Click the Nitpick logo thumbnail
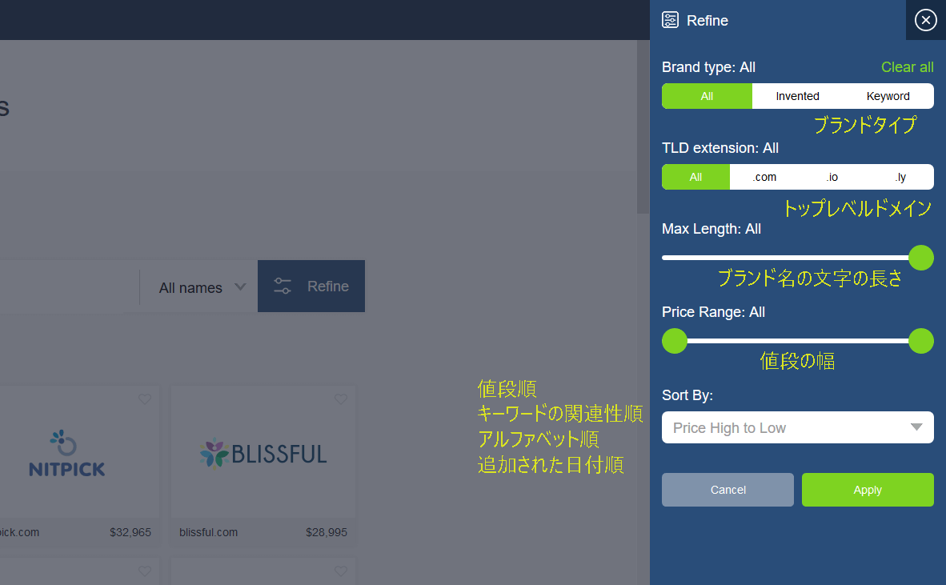The image size is (946, 585). point(67,454)
